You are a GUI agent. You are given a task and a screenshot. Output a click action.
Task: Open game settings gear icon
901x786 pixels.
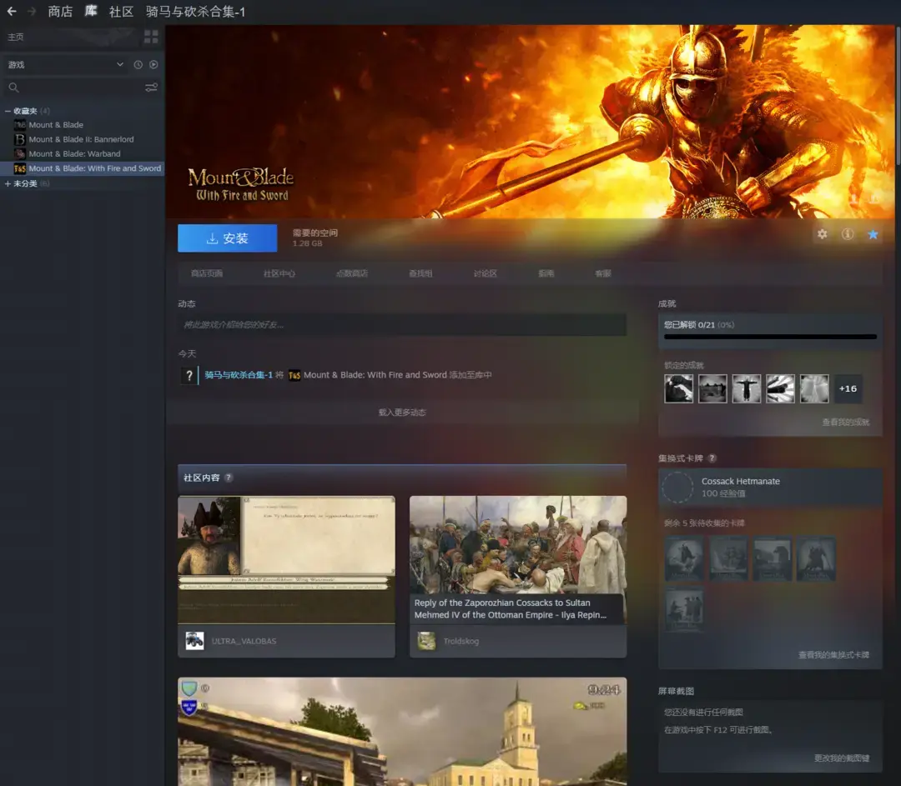tap(823, 234)
